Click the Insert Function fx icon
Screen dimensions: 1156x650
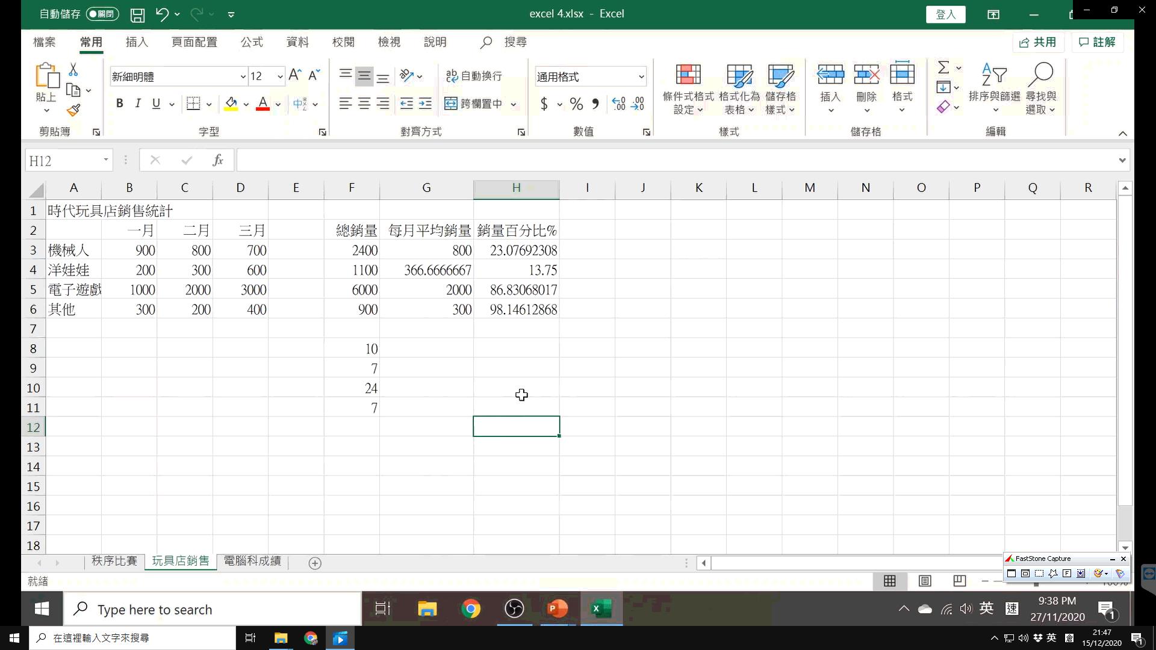pyautogui.click(x=218, y=160)
